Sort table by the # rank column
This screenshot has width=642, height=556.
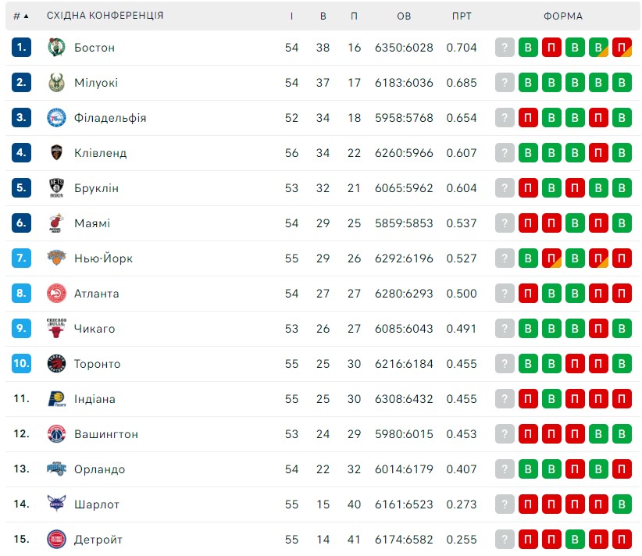[x=21, y=16]
